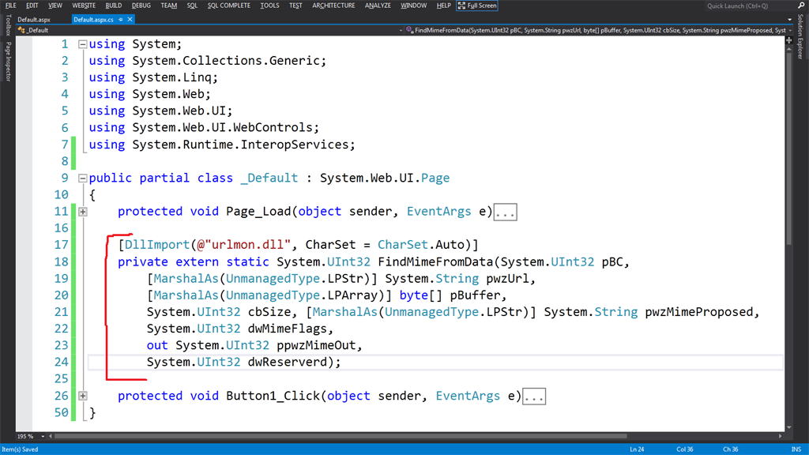This screenshot has height=455, width=809.
Task: Click 'DllImport' on line 17
Action: click(x=157, y=245)
